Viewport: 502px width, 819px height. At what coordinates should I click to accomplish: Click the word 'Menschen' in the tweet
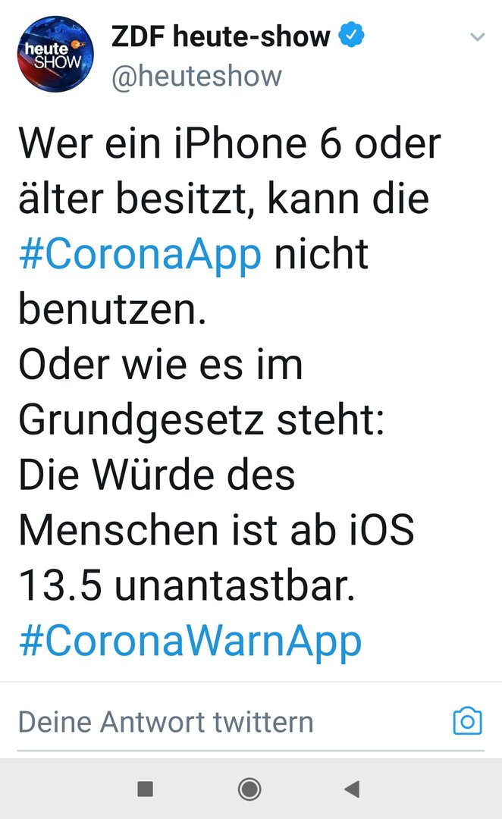click(x=118, y=530)
